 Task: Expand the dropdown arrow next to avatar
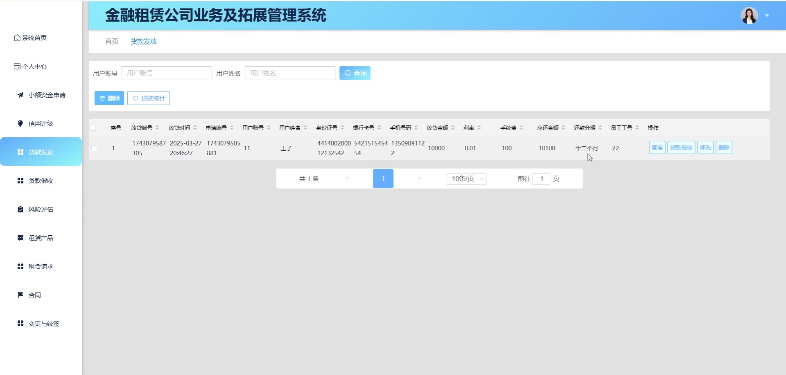pyautogui.click(x=767, y=16)
